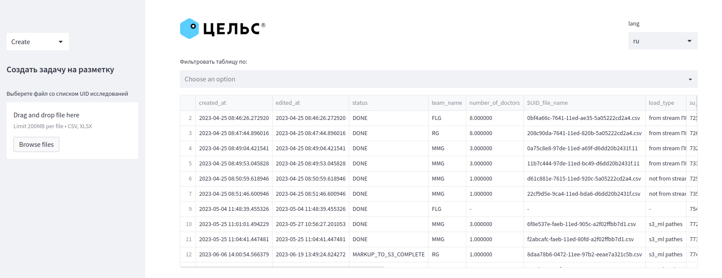Expand the lang selector set to ru
The width and height of the screenshot is (722, 278).
(662, 41)
